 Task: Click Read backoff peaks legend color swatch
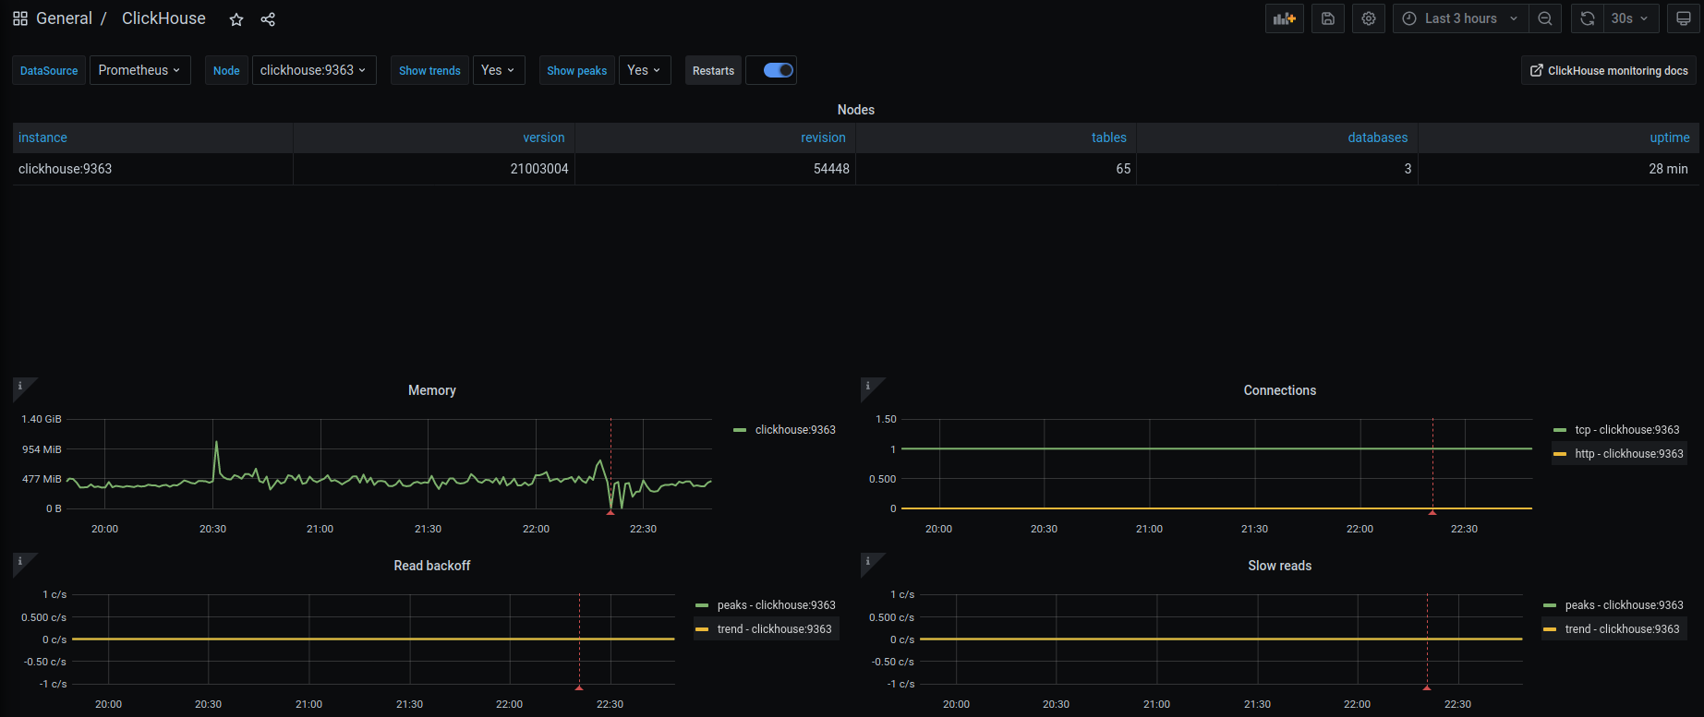(702, 605)
